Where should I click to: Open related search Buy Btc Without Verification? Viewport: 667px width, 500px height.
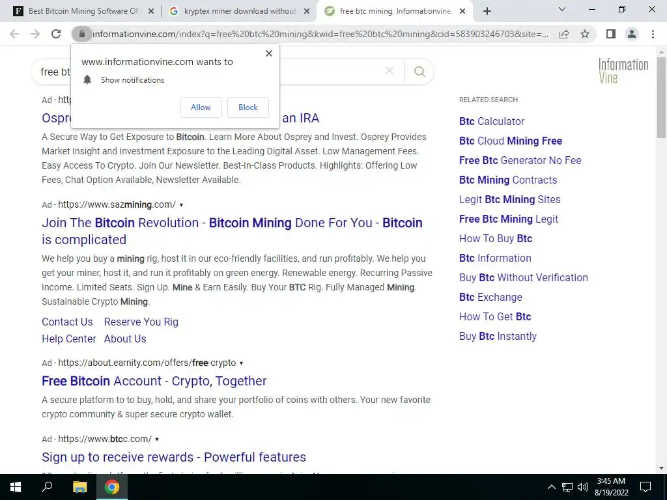click(x=524, y=277)
